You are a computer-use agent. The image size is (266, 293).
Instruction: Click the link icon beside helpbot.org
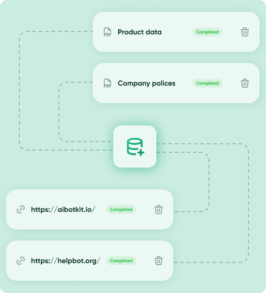21,261
